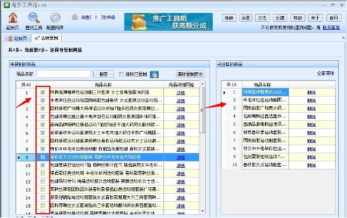This screenshot has height=218, width=347.
Task: Click the 搜索 search button
Action: click(103, 74)
